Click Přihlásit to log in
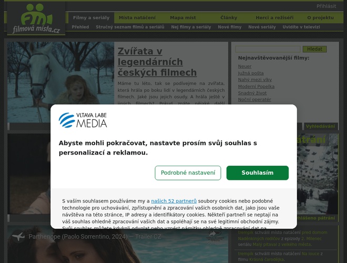347x263 pixels. [x=326, y=6]
